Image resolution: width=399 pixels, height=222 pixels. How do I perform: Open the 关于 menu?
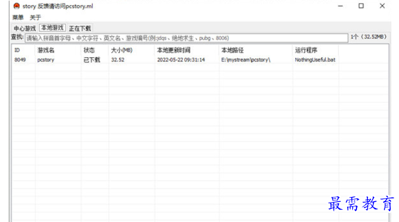pyautogui.click(x=35, y=18)
